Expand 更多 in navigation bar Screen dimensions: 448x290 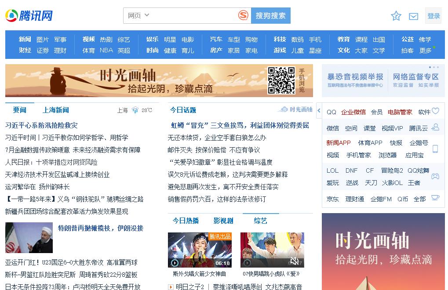point(425,50)
